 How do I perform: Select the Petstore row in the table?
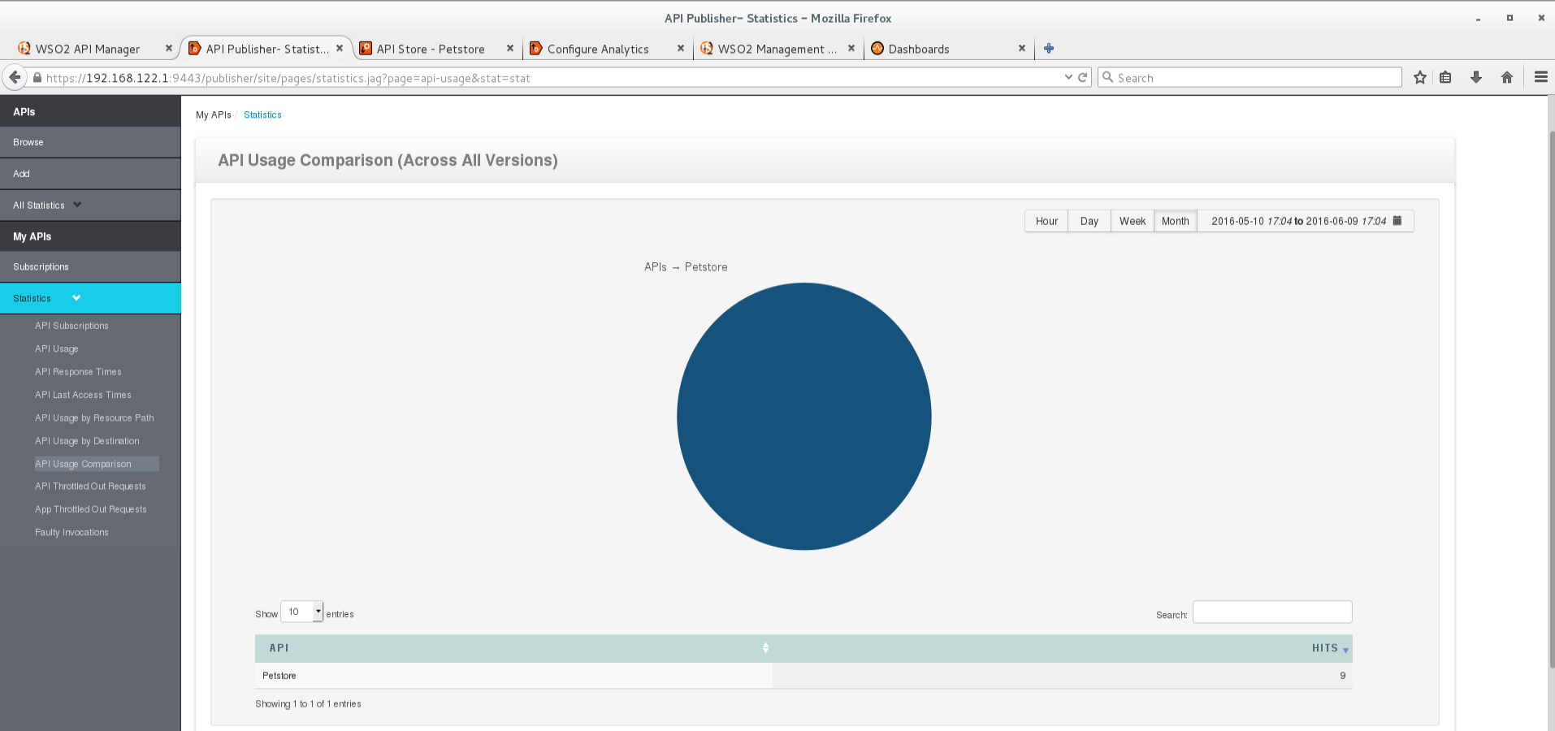[x=803, y=676]
